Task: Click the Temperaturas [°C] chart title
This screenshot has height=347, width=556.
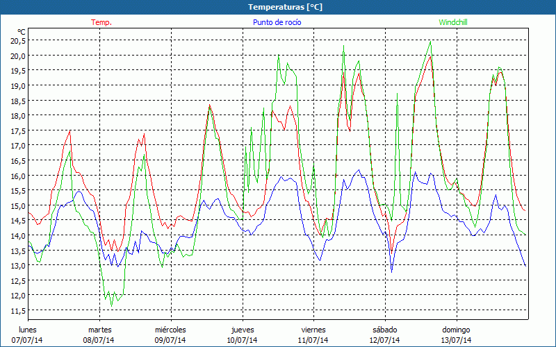Action: [x=286, y=7]
